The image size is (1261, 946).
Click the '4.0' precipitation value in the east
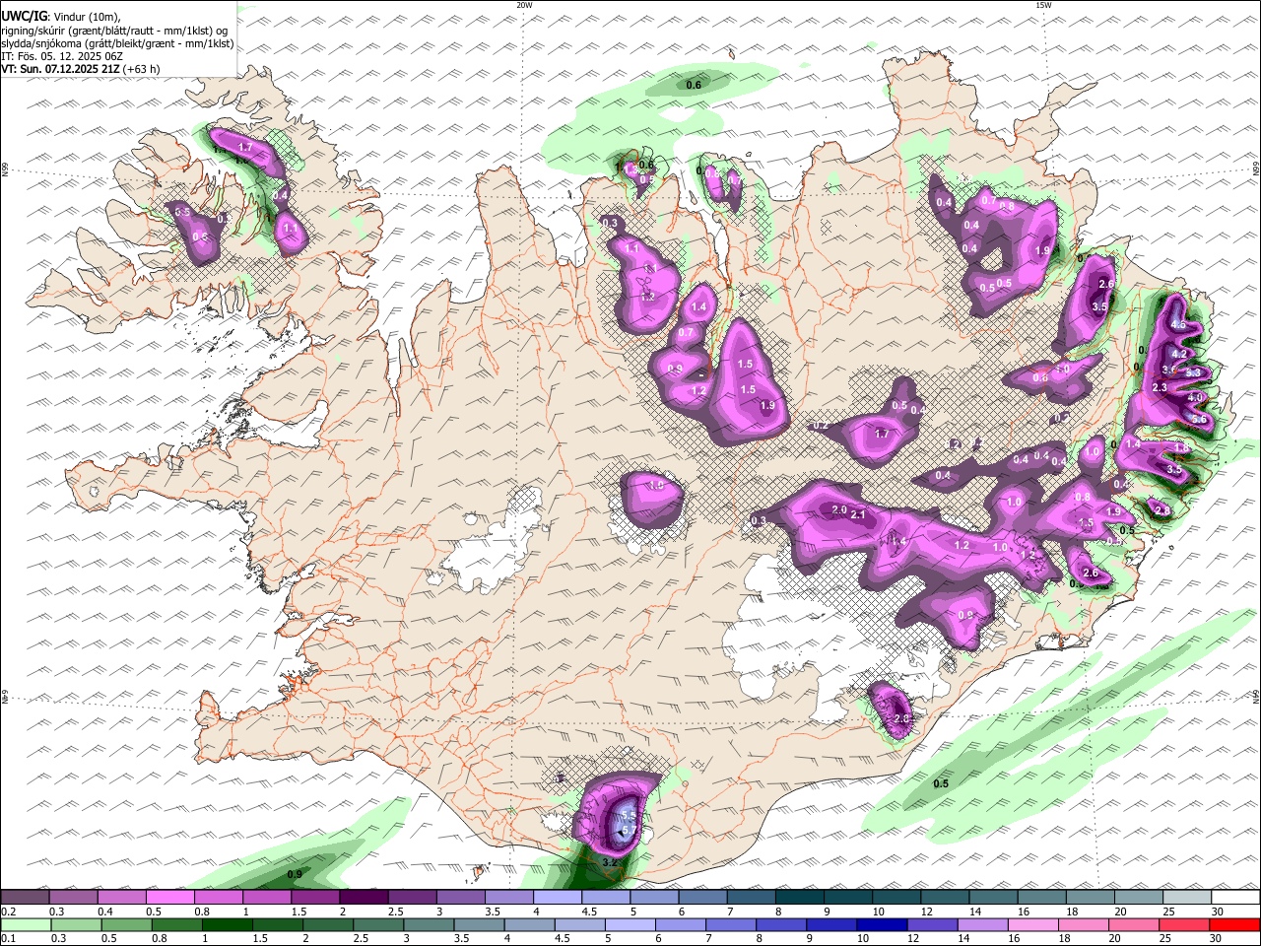(1197, 397)
